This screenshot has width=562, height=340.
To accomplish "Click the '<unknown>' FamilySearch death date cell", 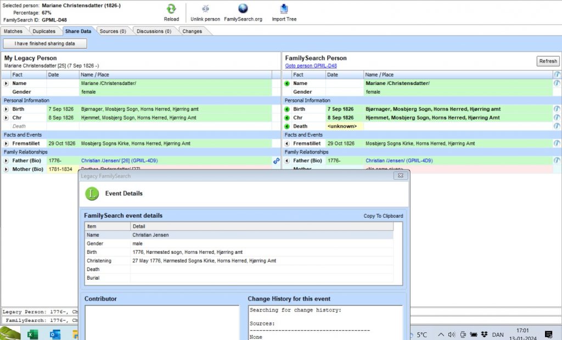I will click(344, 126).
